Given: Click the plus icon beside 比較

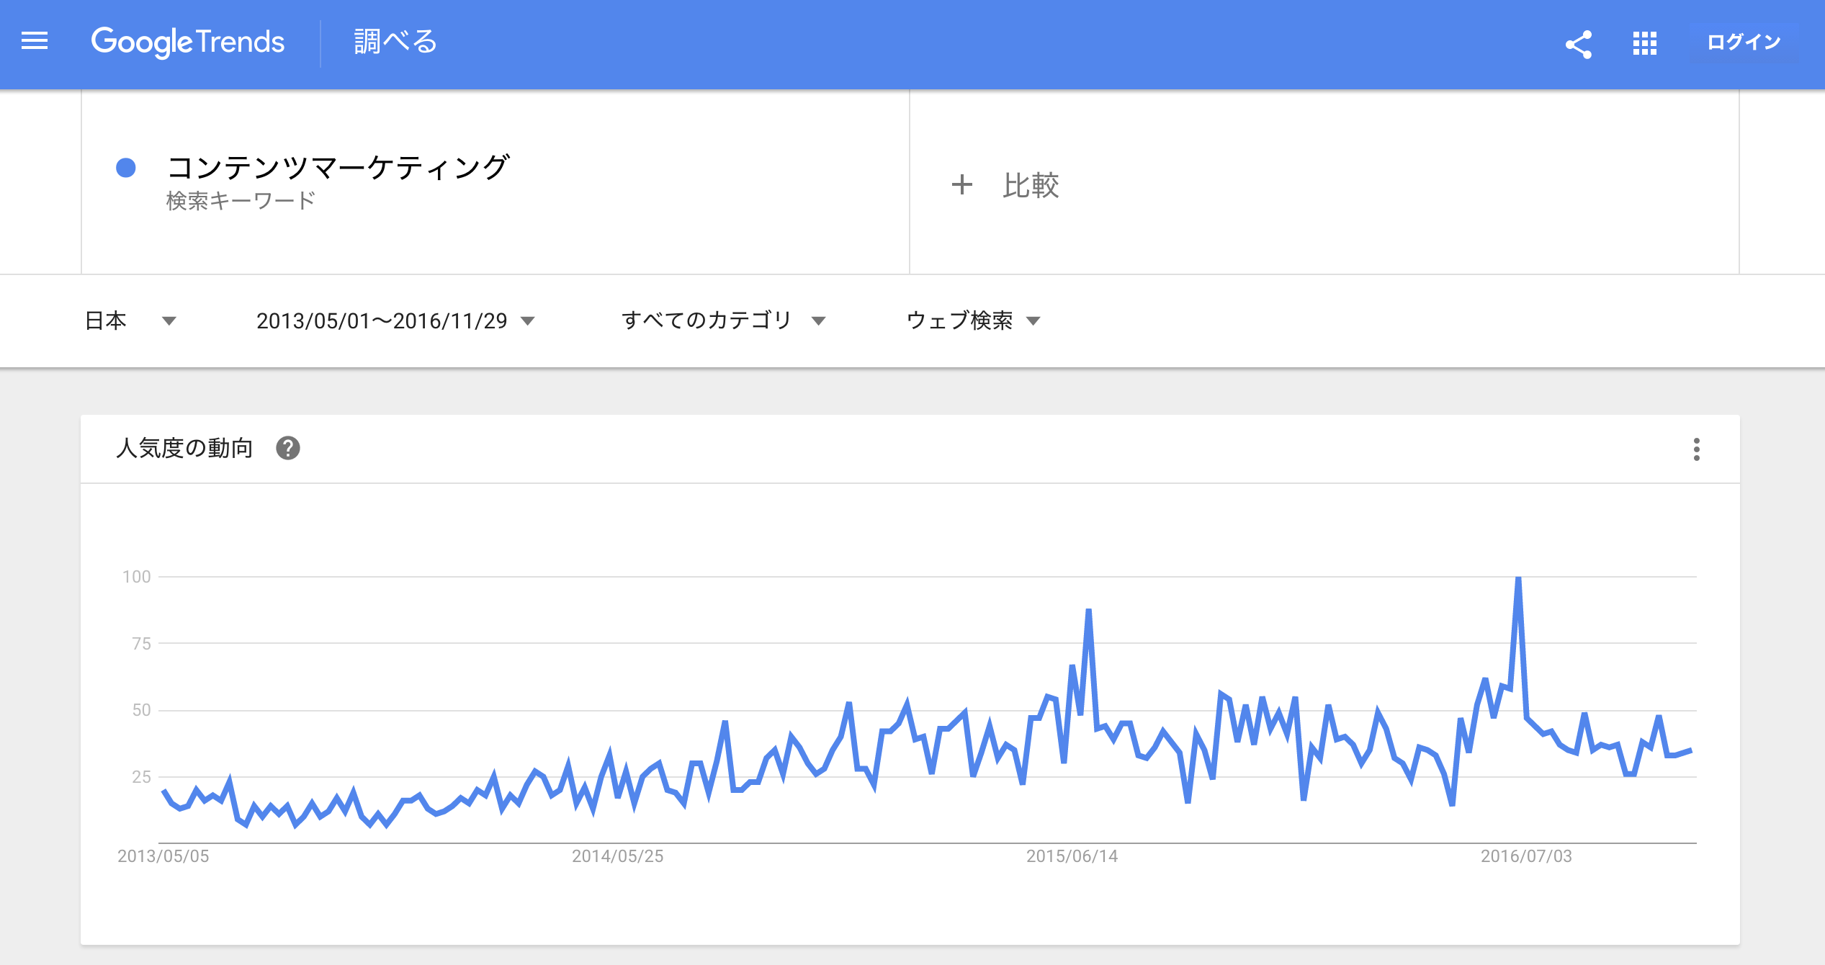Looking at the screenshot, I should pos(962,184).
